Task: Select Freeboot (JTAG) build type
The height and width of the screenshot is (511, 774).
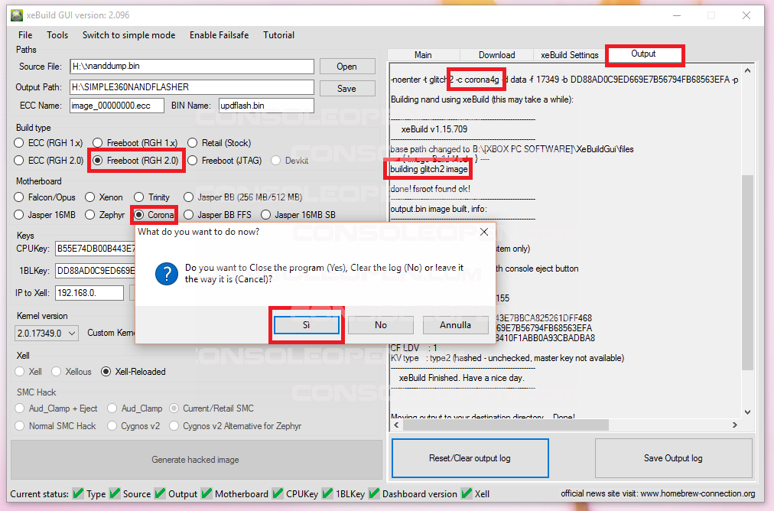Action: coord(193,161)
